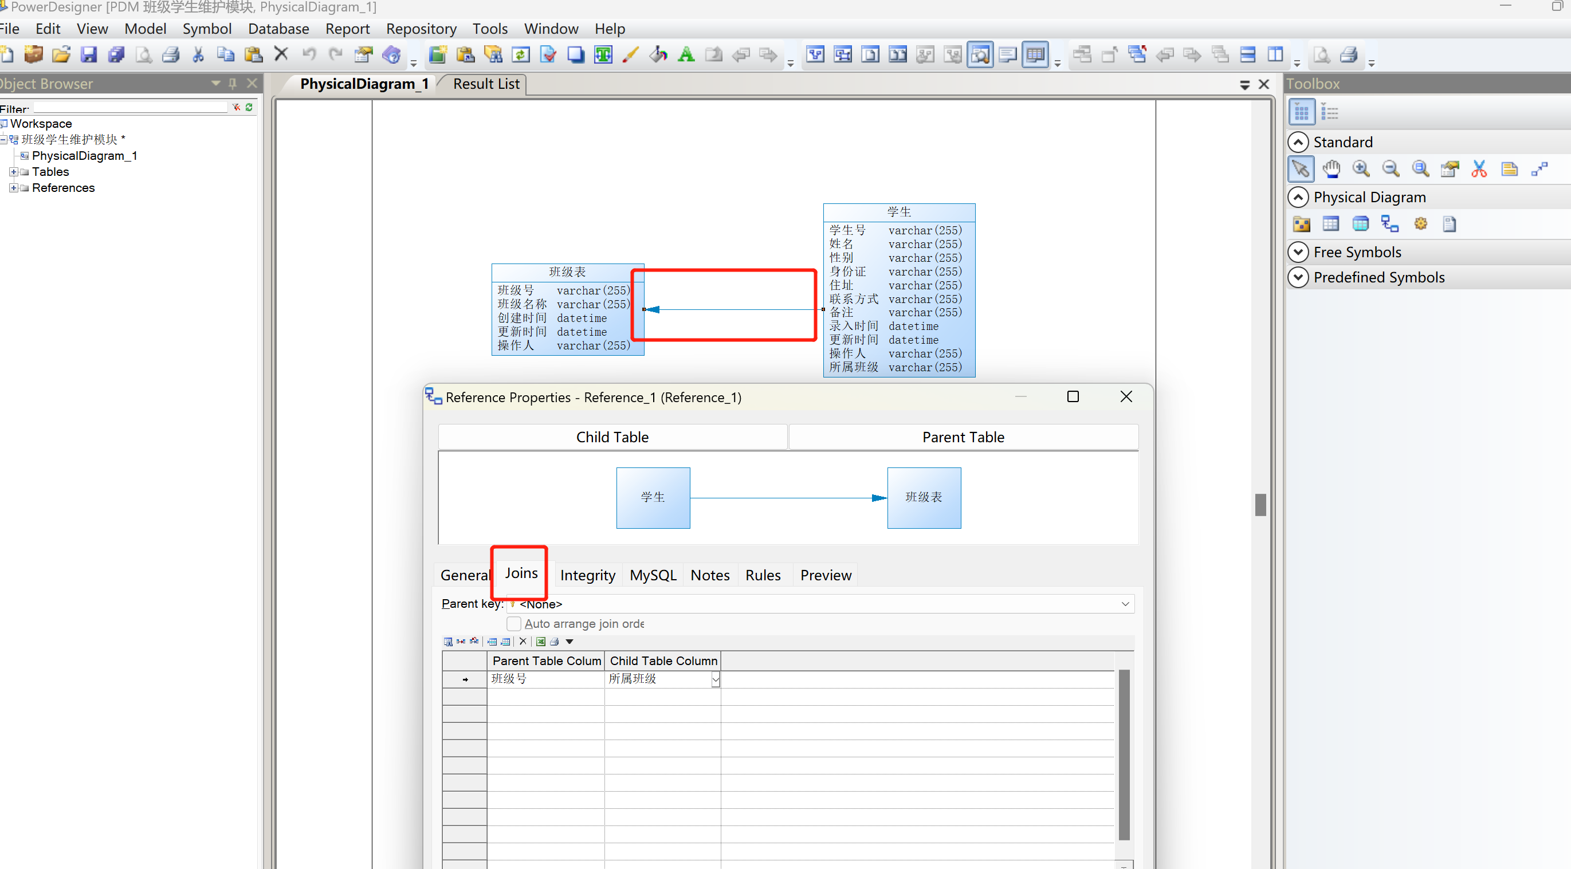This screenshot has height=869, width=1571.
Task: Select the Grabber hand tool in the Toolbox
Action: (x=1331, y=169)
